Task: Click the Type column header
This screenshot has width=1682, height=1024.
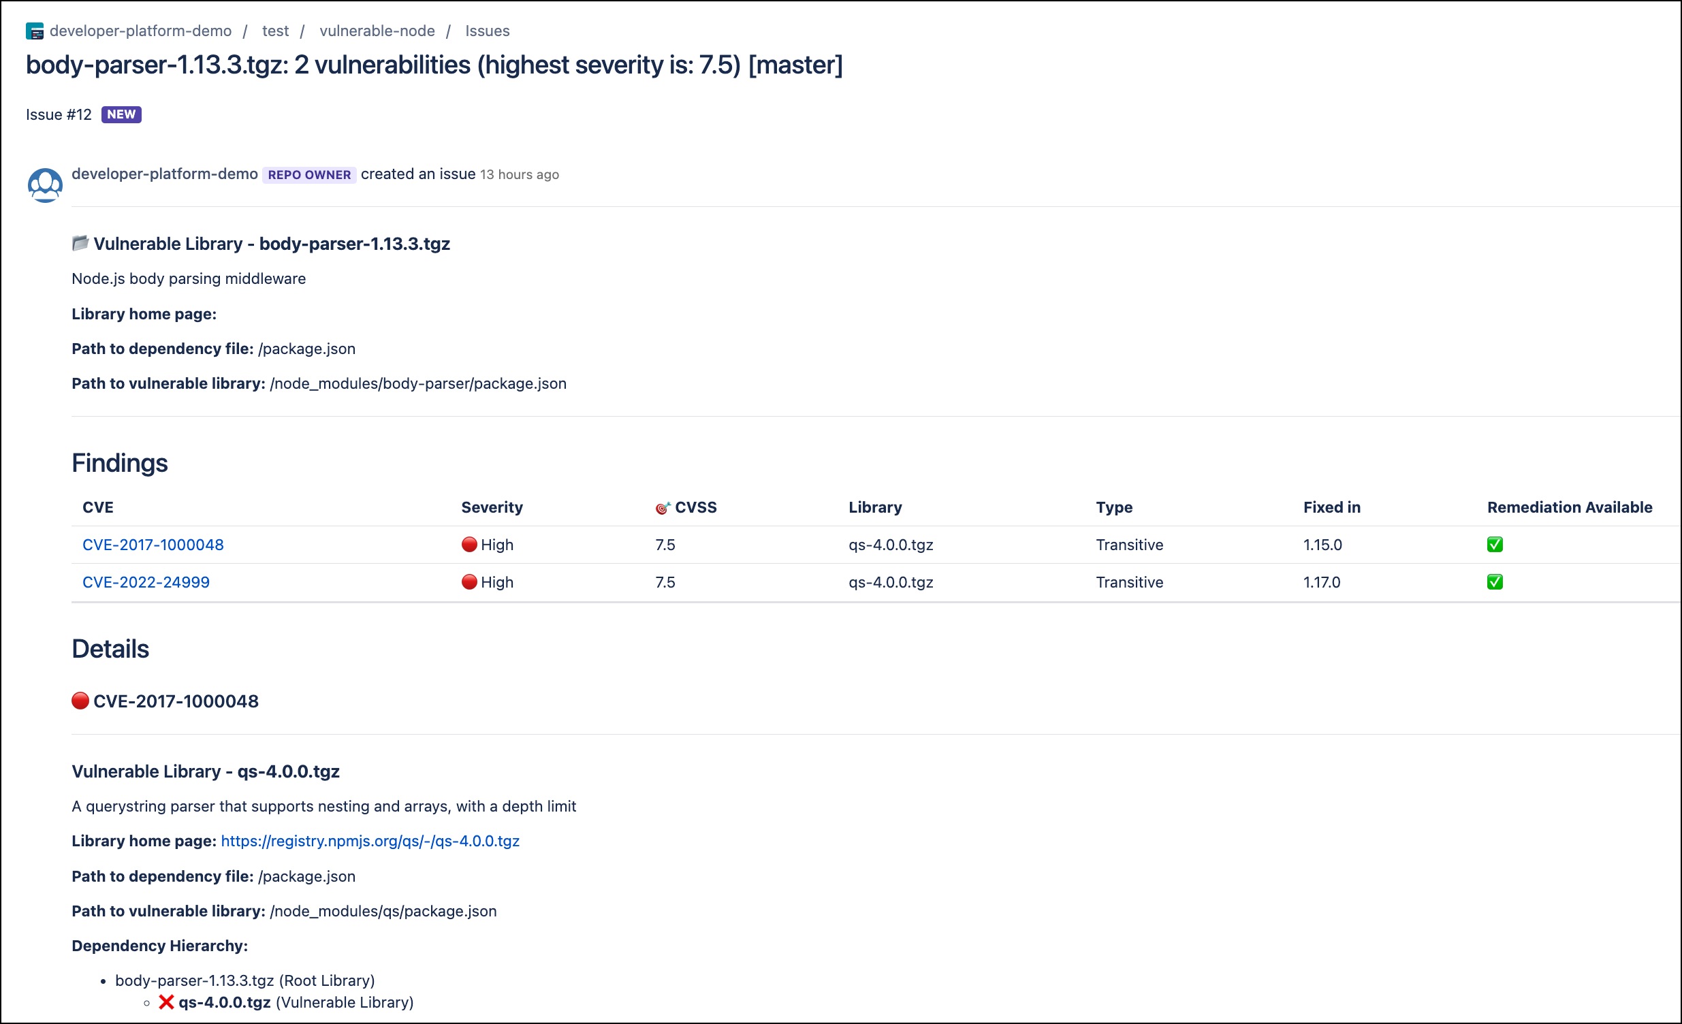Action: (1114, 507)
